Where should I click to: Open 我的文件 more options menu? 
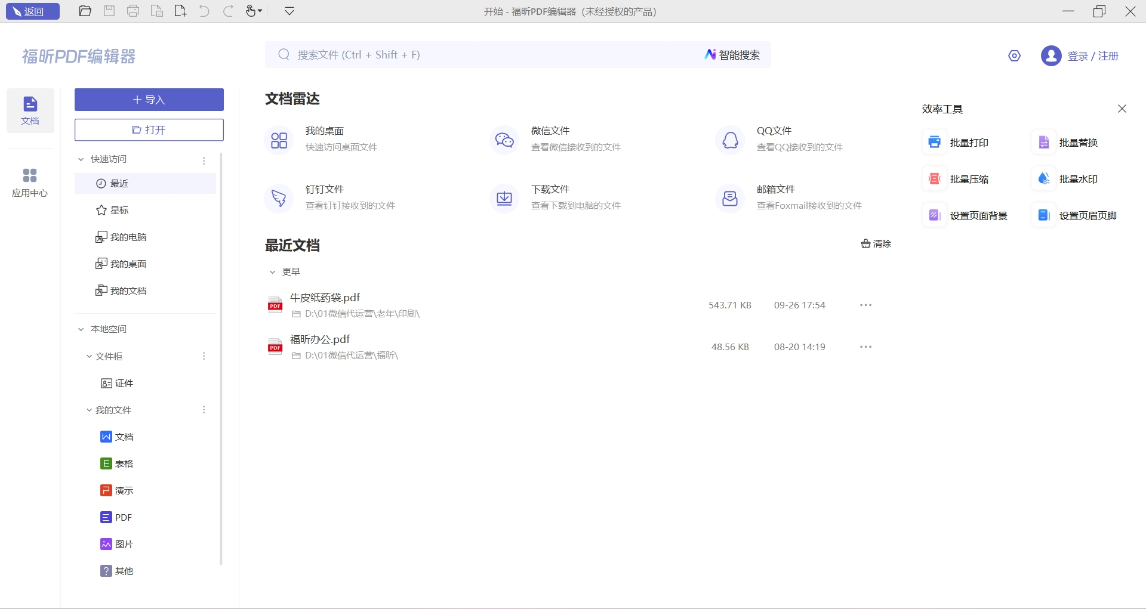(x=204, y=410)
